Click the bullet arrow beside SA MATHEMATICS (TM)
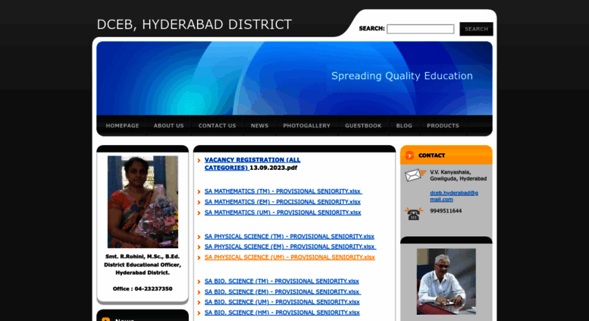 click(x=199, y=192)
